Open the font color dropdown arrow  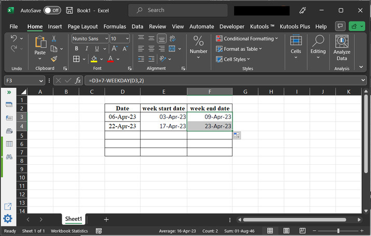pyautogui.click(x=118, y=59)
